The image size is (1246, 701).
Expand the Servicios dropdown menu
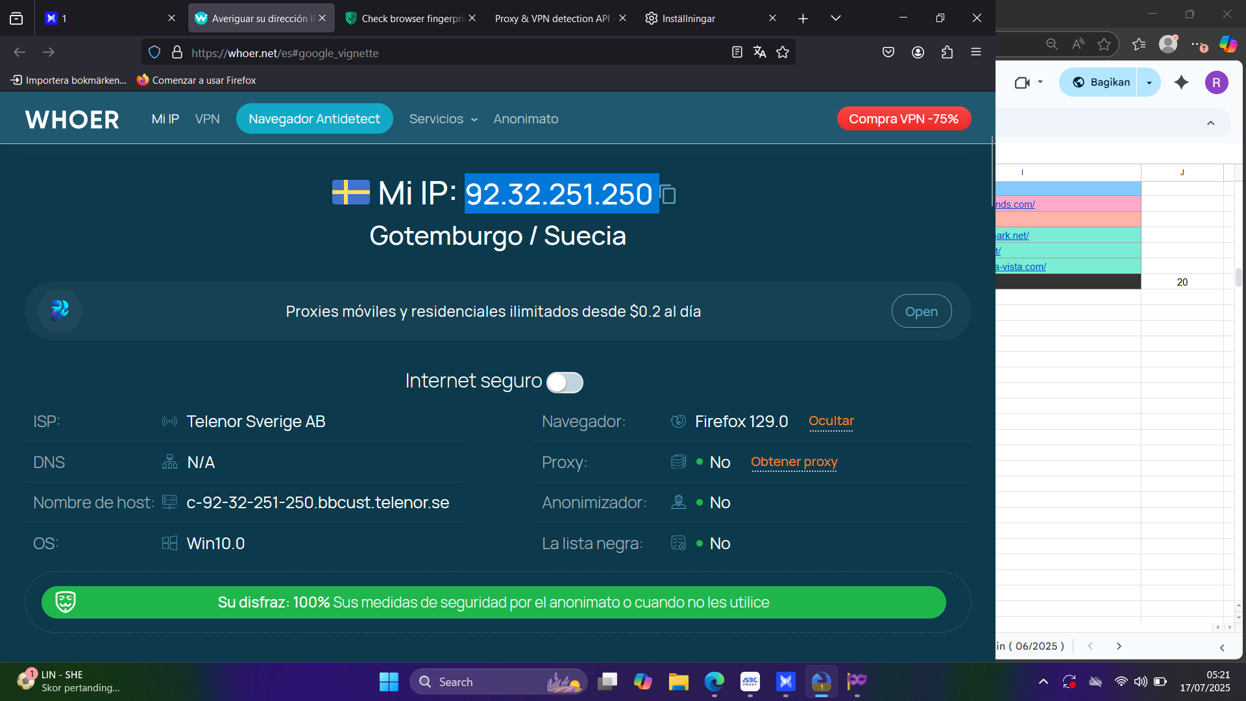coord(444,119)
